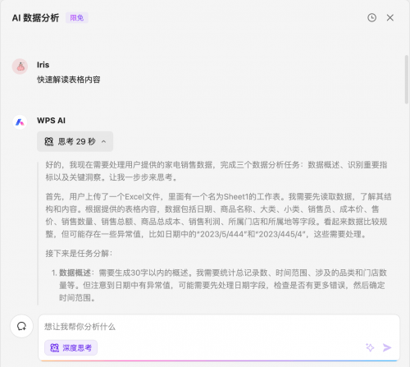Send the message with the arrow icon

(x=387, y=347)
